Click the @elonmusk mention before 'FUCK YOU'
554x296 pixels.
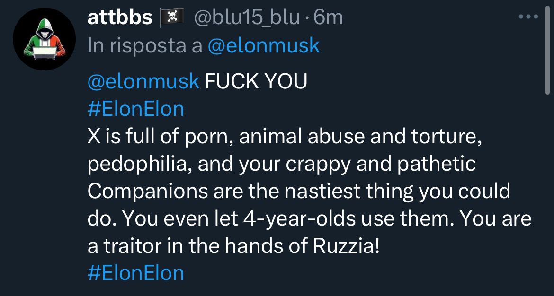coord(143,81)
